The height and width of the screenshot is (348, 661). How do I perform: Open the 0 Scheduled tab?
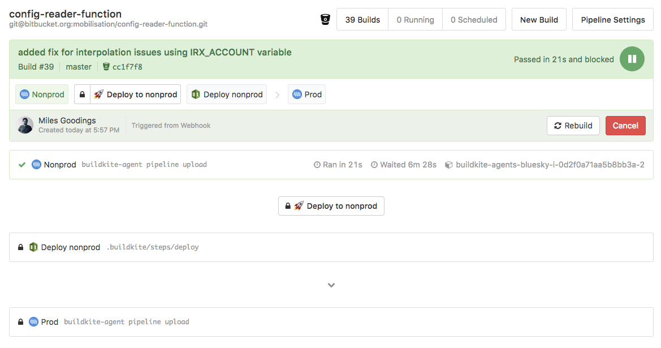click(x=474, y=19)
